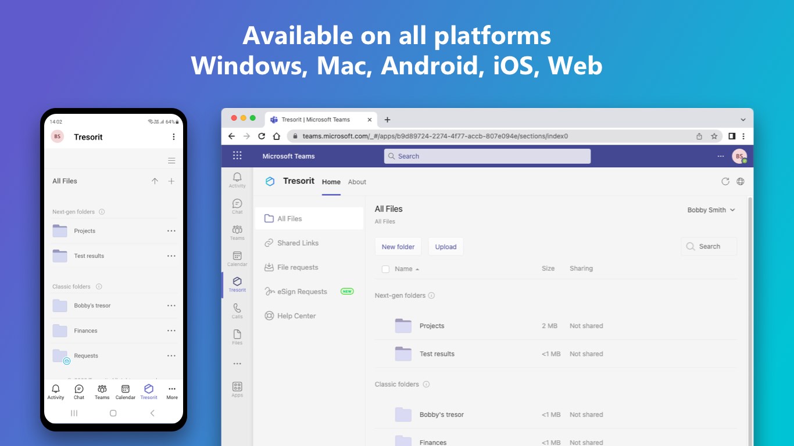Open File requests in side menu
794x446 pixels.
(309, 267)
